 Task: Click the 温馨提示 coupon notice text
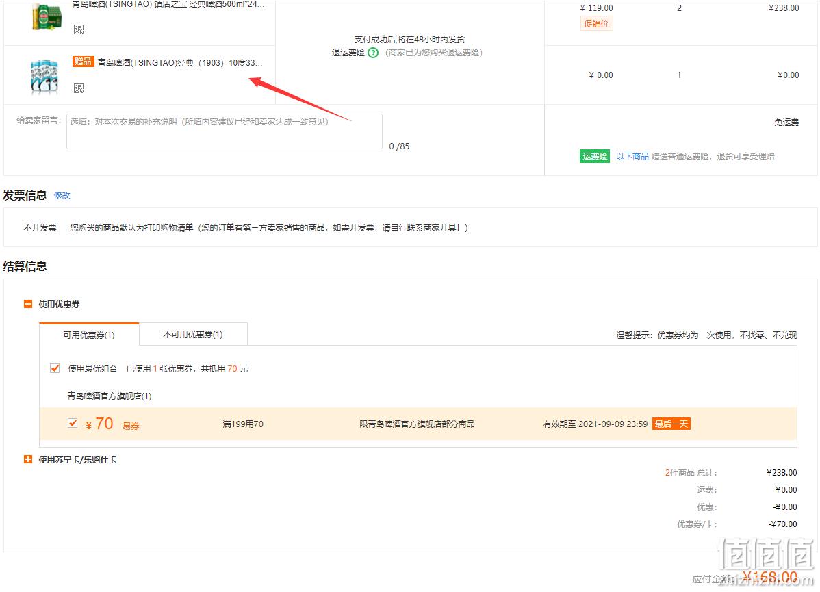[706, 335]
